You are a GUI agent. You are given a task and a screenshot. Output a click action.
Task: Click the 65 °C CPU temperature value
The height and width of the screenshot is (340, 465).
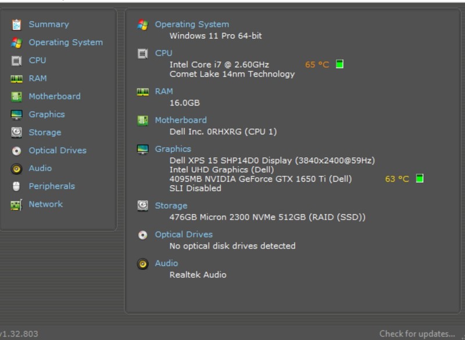click(x=317, y=65)
